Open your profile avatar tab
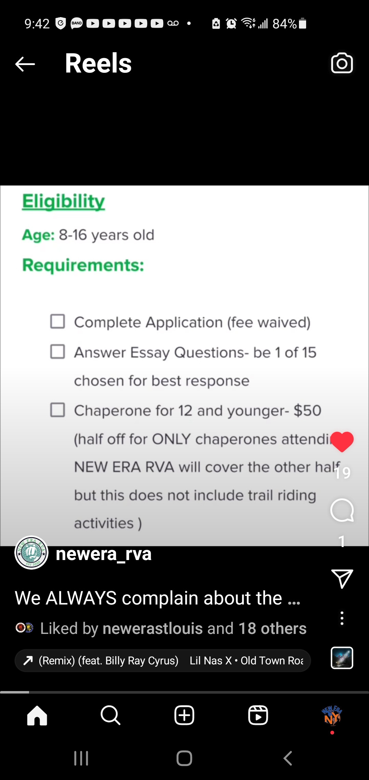 [x=331, y=715]
